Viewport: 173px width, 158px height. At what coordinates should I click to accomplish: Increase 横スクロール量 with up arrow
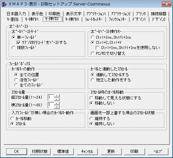click(57, 104)
